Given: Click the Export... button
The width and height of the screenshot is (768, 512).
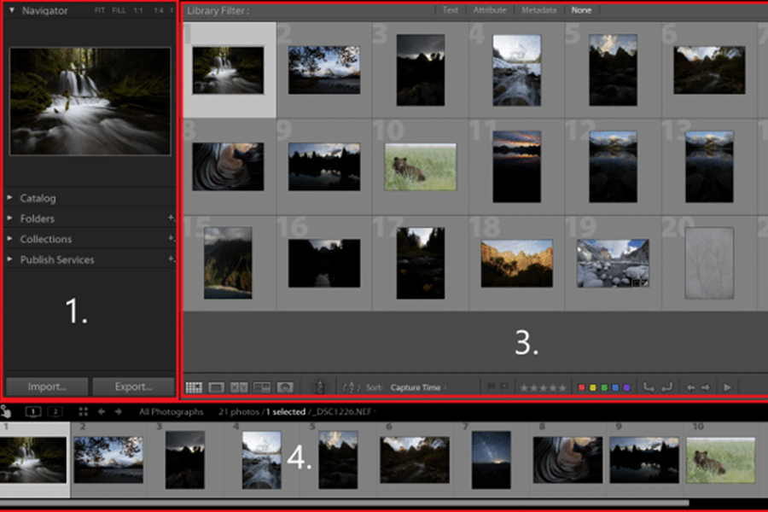Looking at the screenshot, I should (133, 386).
